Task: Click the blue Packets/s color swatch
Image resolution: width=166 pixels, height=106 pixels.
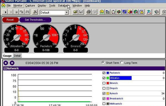Action: pyautogui.click(x=108, y=73)
